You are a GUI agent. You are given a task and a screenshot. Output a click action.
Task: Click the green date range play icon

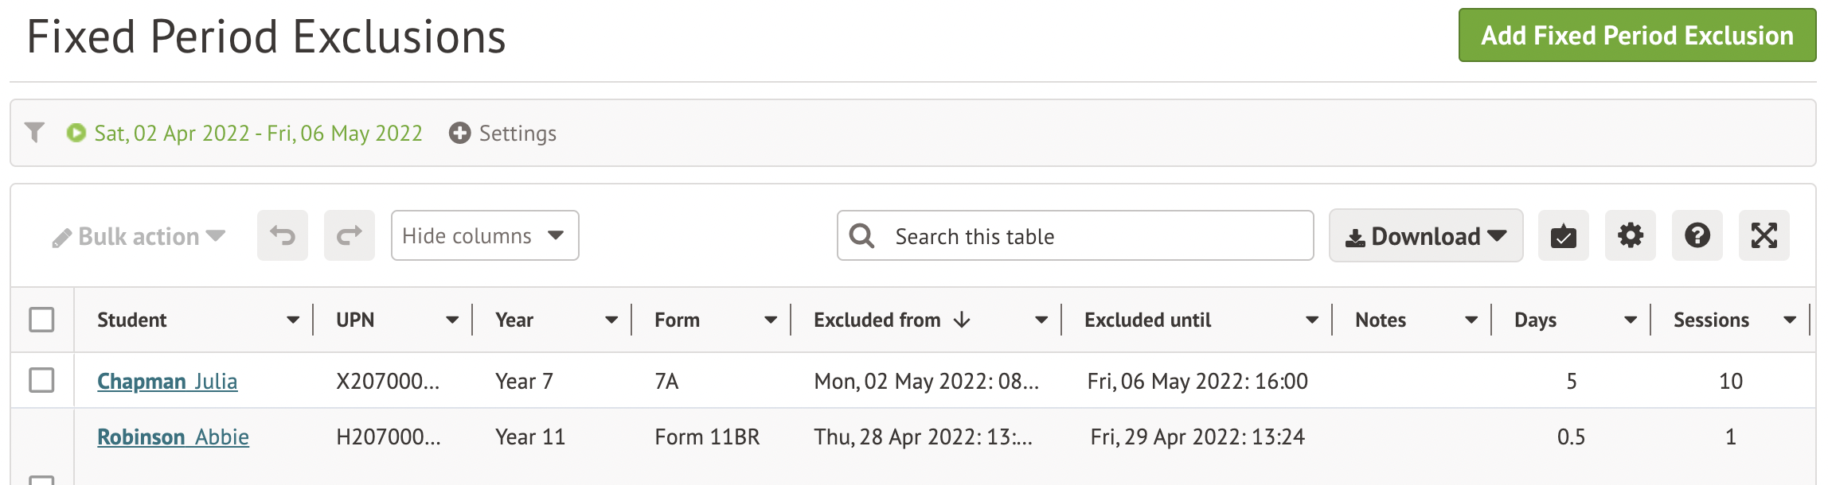tap(76, 133)
